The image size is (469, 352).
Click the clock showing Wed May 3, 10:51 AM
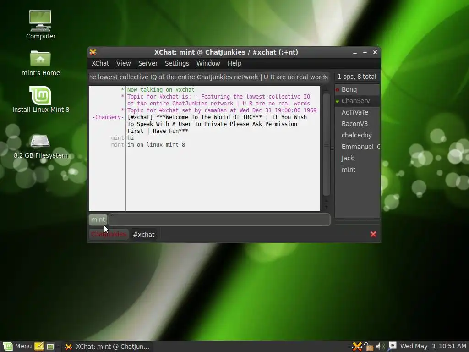coord(433,346)
